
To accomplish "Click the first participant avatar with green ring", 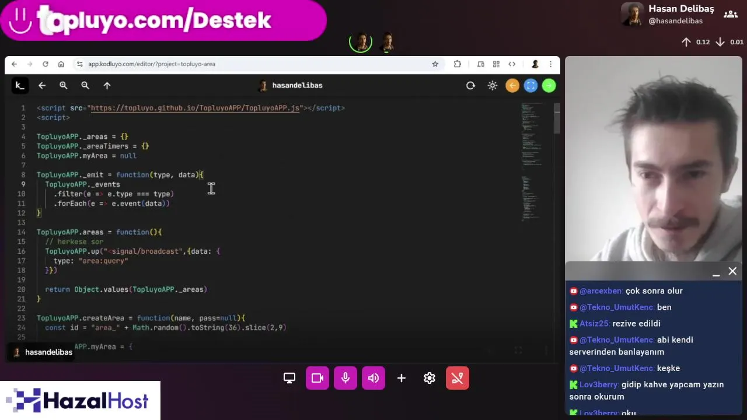I will [x=361, y=42].
